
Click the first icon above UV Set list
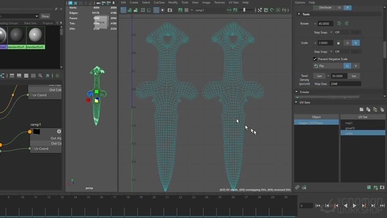tap(361, 110)
